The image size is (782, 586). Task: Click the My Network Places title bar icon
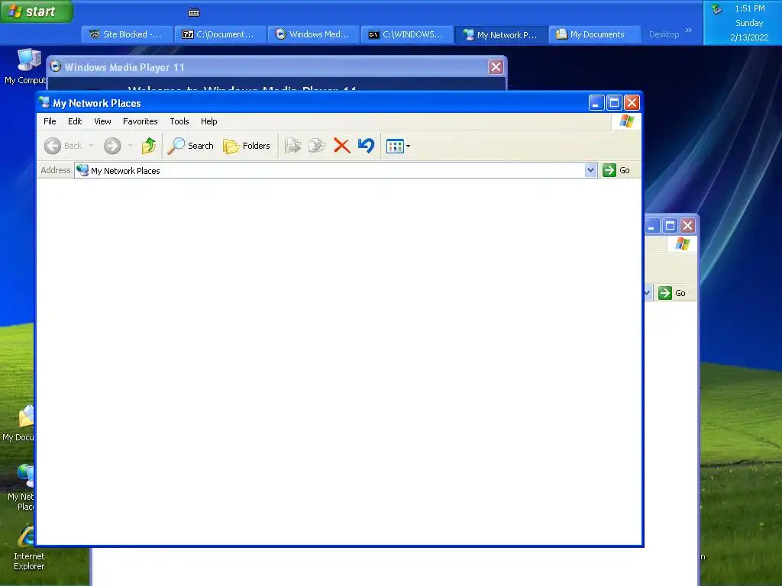[45, 103]
